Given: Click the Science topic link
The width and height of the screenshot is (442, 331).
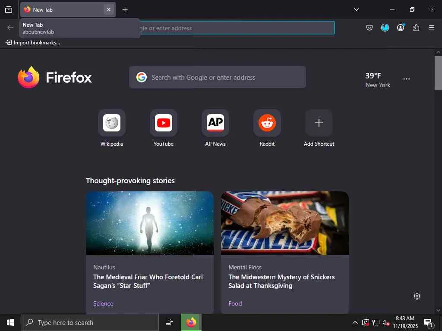Looking at the screenshot, I should [103, 303].
